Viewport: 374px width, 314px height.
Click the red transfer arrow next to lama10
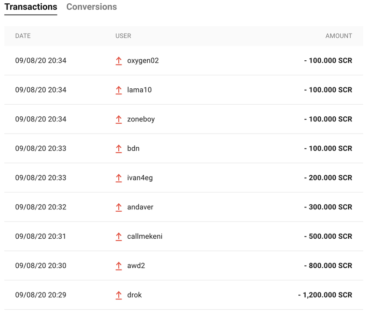click(119, 90)
